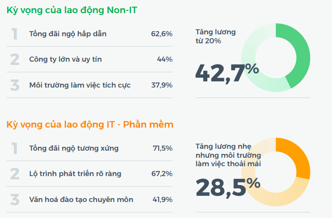Image resolution: width=332 pixels, height=218 pixels.
Task: Click the 71,5% value
Action: click(163, 148)
